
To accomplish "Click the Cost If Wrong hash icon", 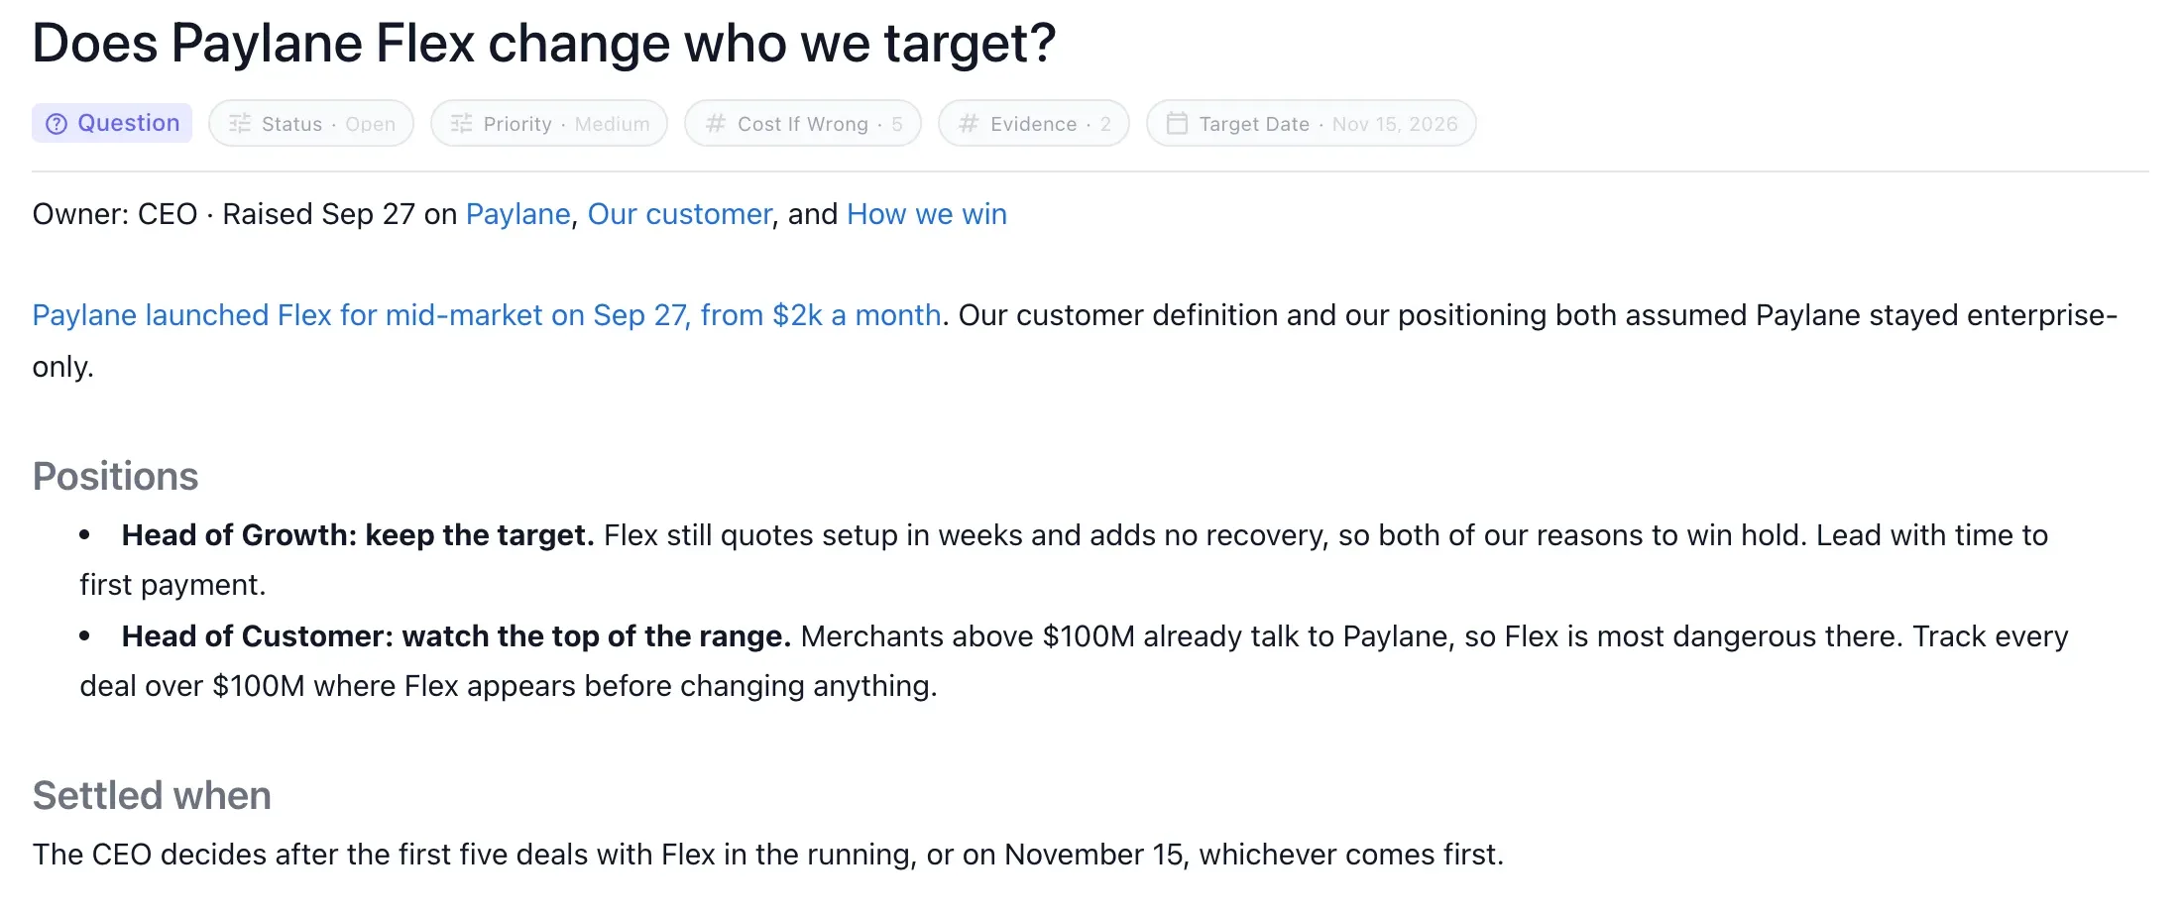I will pyautogui.click(x=716, y=124).
